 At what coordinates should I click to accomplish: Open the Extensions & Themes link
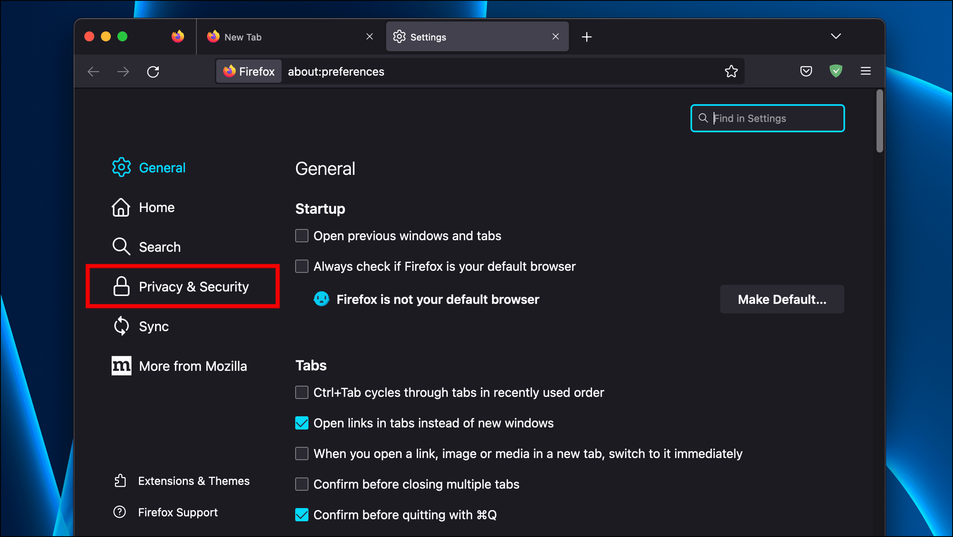click(x=182, y=481)
